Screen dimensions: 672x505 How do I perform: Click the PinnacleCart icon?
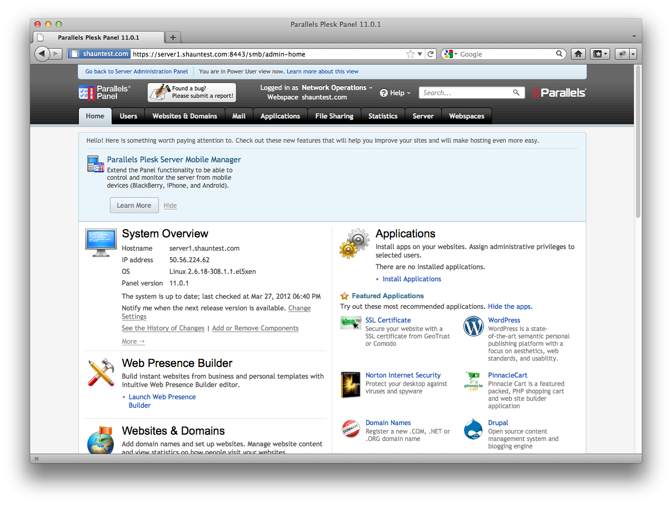[473, 381]
